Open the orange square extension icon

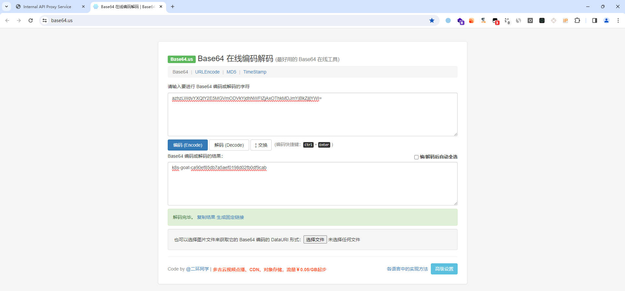(x=471, y=21)
